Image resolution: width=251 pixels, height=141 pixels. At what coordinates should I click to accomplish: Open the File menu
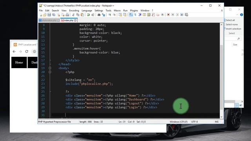tap(41, 11)
